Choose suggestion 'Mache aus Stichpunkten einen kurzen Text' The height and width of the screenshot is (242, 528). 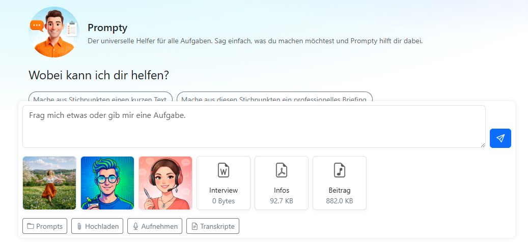(100, 97)
